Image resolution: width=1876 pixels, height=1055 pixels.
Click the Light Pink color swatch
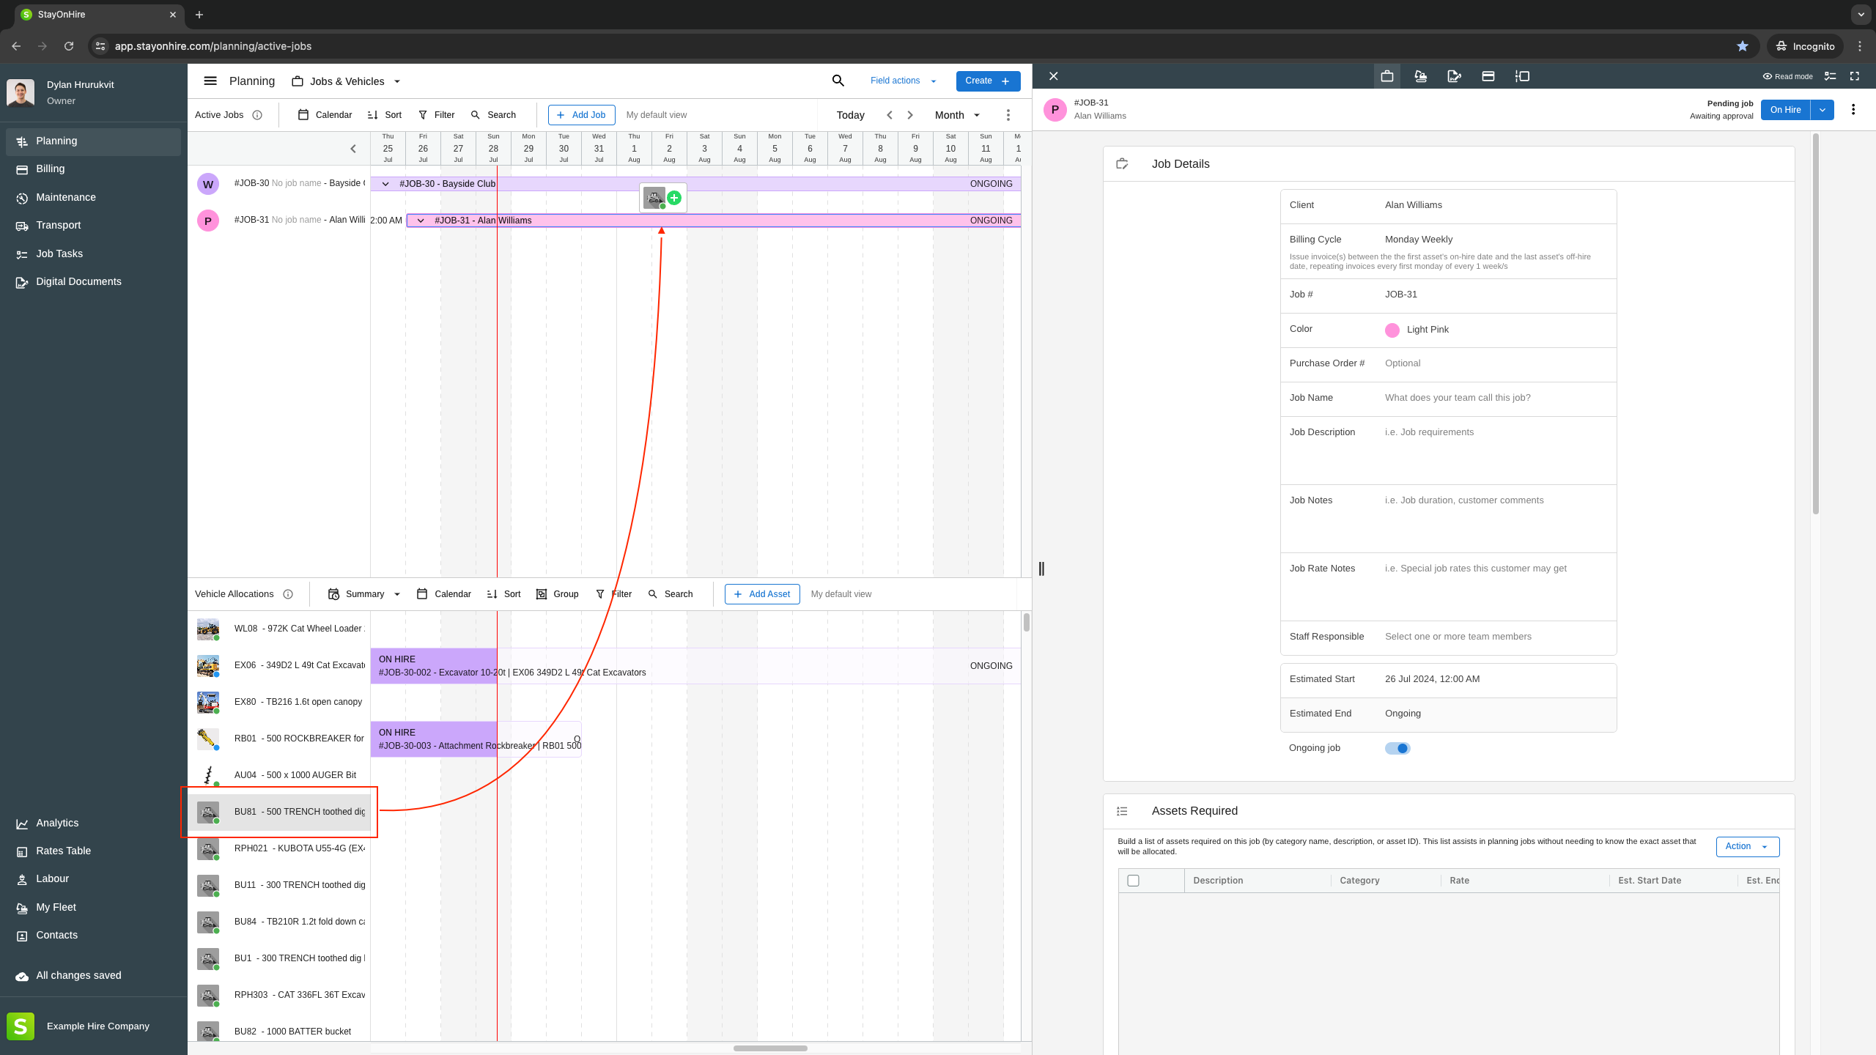pyautogui.click(x=1392, y=330)
